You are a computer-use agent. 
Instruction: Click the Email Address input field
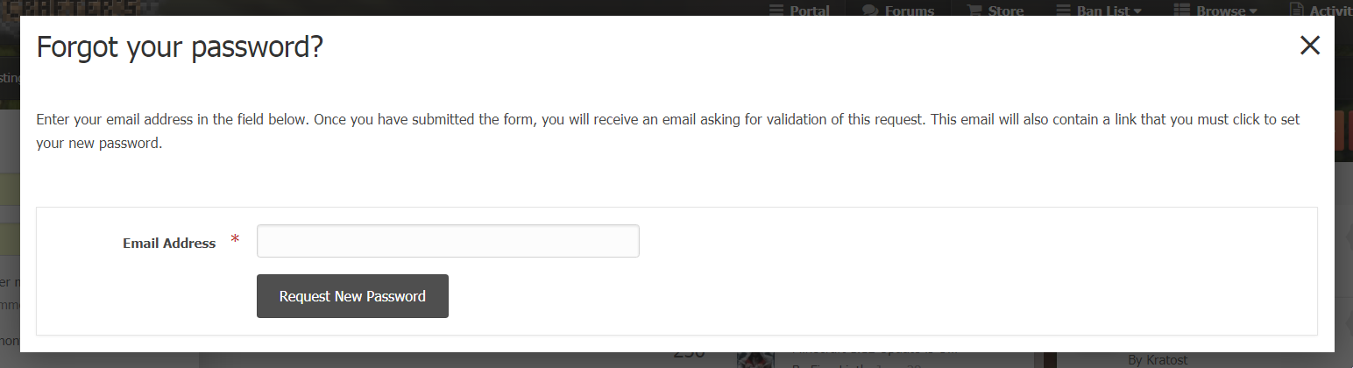[x=448, y=241]
